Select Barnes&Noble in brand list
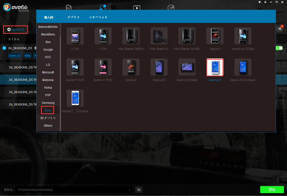 tap(48, 27)
